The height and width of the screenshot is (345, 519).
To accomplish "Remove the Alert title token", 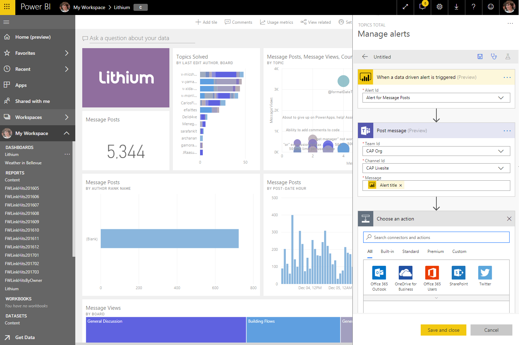I will click(x=400, y=186).
